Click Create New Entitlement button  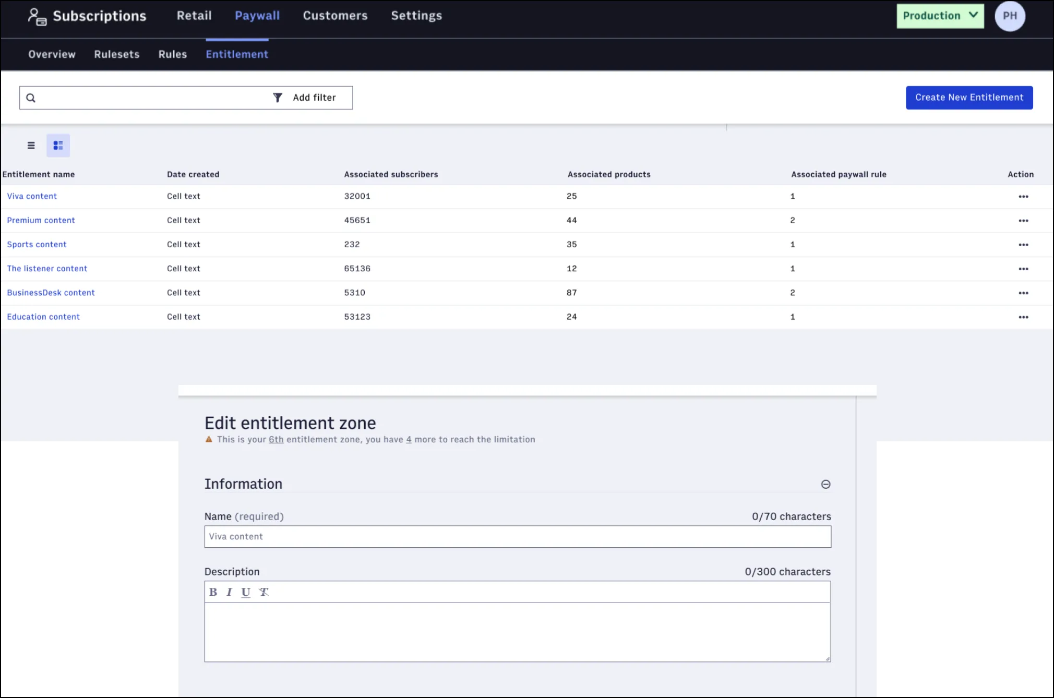969,98
